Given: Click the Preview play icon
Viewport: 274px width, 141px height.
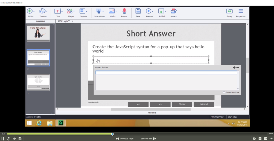Looking at the screenshot, I should [x=148, y=11].
